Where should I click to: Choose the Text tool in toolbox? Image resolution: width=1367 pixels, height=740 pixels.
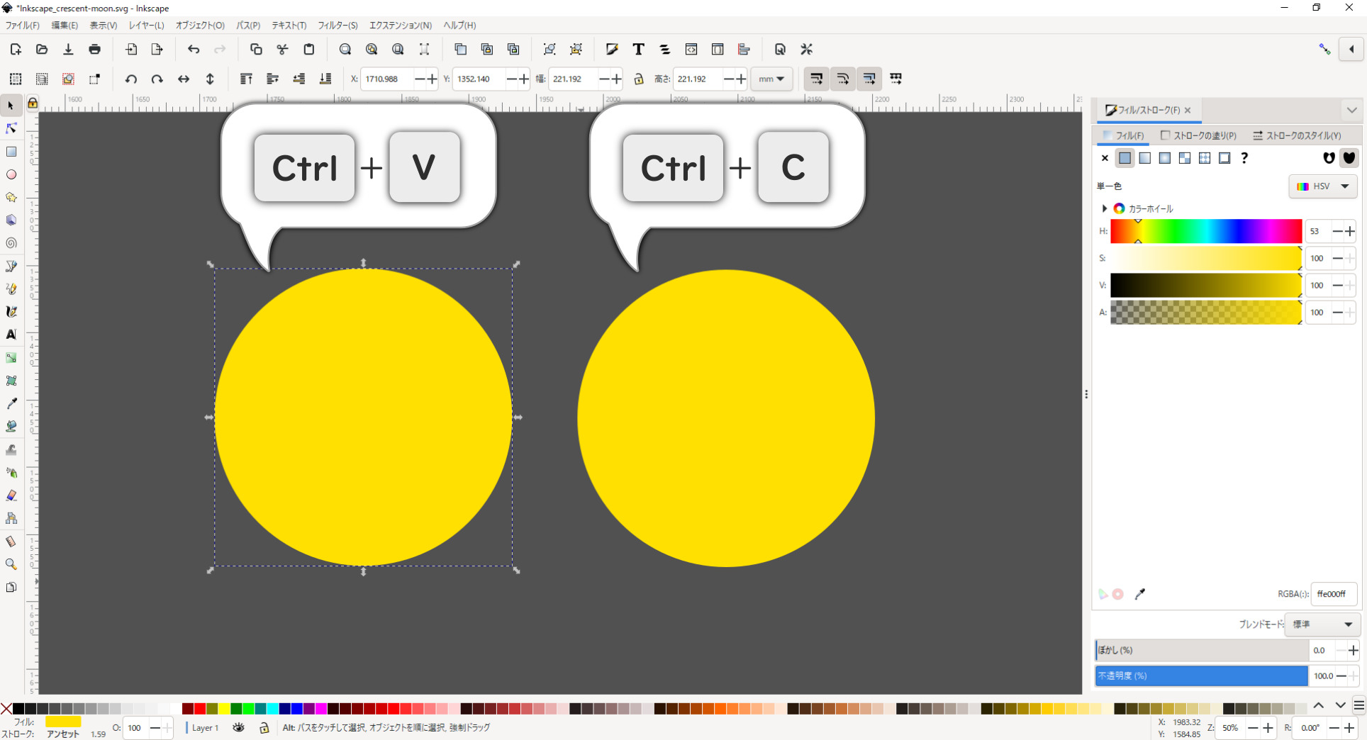(11, 335)
